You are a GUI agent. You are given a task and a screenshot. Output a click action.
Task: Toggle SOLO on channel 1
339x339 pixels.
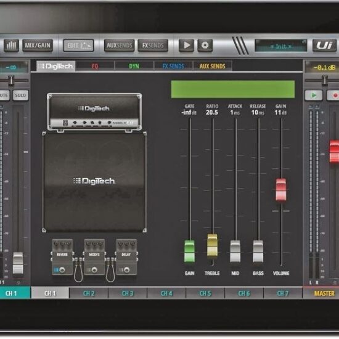pyautogui.click(x=20, y=96)
